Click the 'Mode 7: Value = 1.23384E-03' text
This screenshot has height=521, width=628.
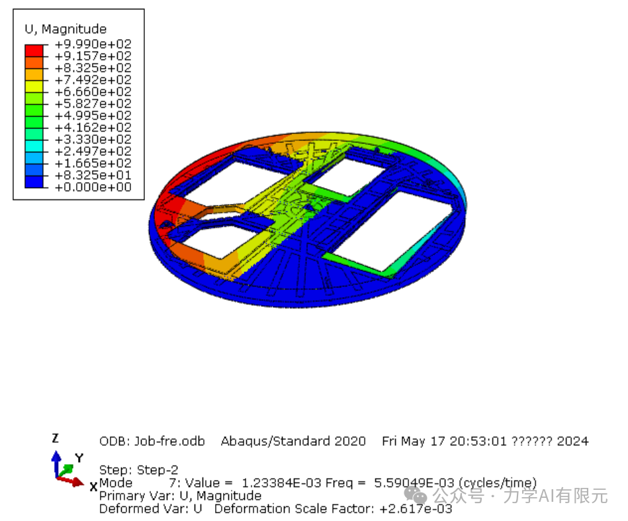click(x=210, y=483)
